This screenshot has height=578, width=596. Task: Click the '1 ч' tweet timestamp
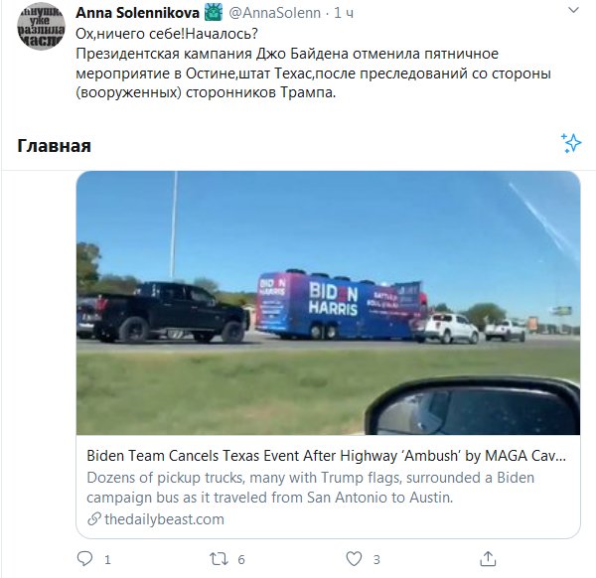tap(344, 13)
